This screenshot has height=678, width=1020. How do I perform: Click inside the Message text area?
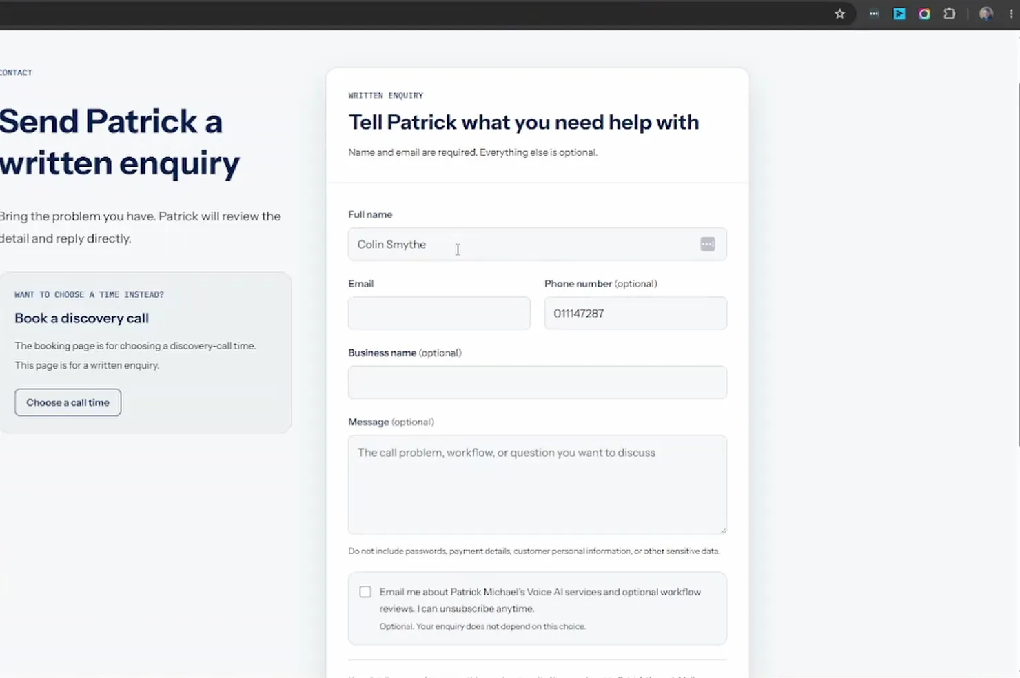pos(537,484)
